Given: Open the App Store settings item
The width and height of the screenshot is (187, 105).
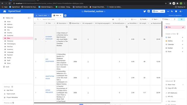Looking at the screenshot, I should [x=10, y=90].
